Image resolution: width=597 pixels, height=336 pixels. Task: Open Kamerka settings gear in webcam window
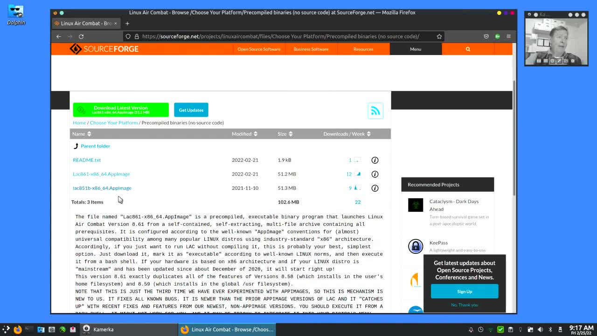573,61
